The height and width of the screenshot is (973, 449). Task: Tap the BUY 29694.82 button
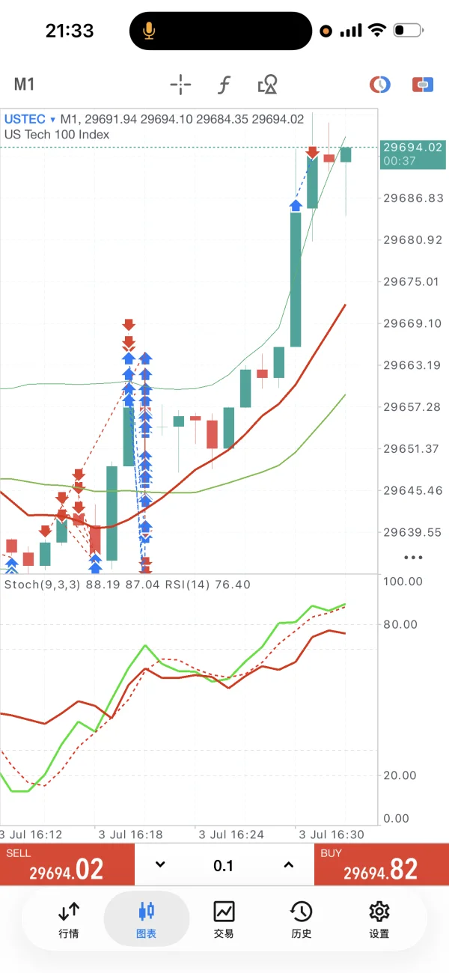(382, 864)
